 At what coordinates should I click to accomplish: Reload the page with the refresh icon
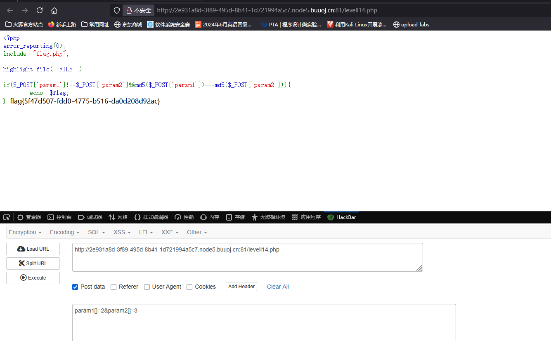tap(40, 10)
